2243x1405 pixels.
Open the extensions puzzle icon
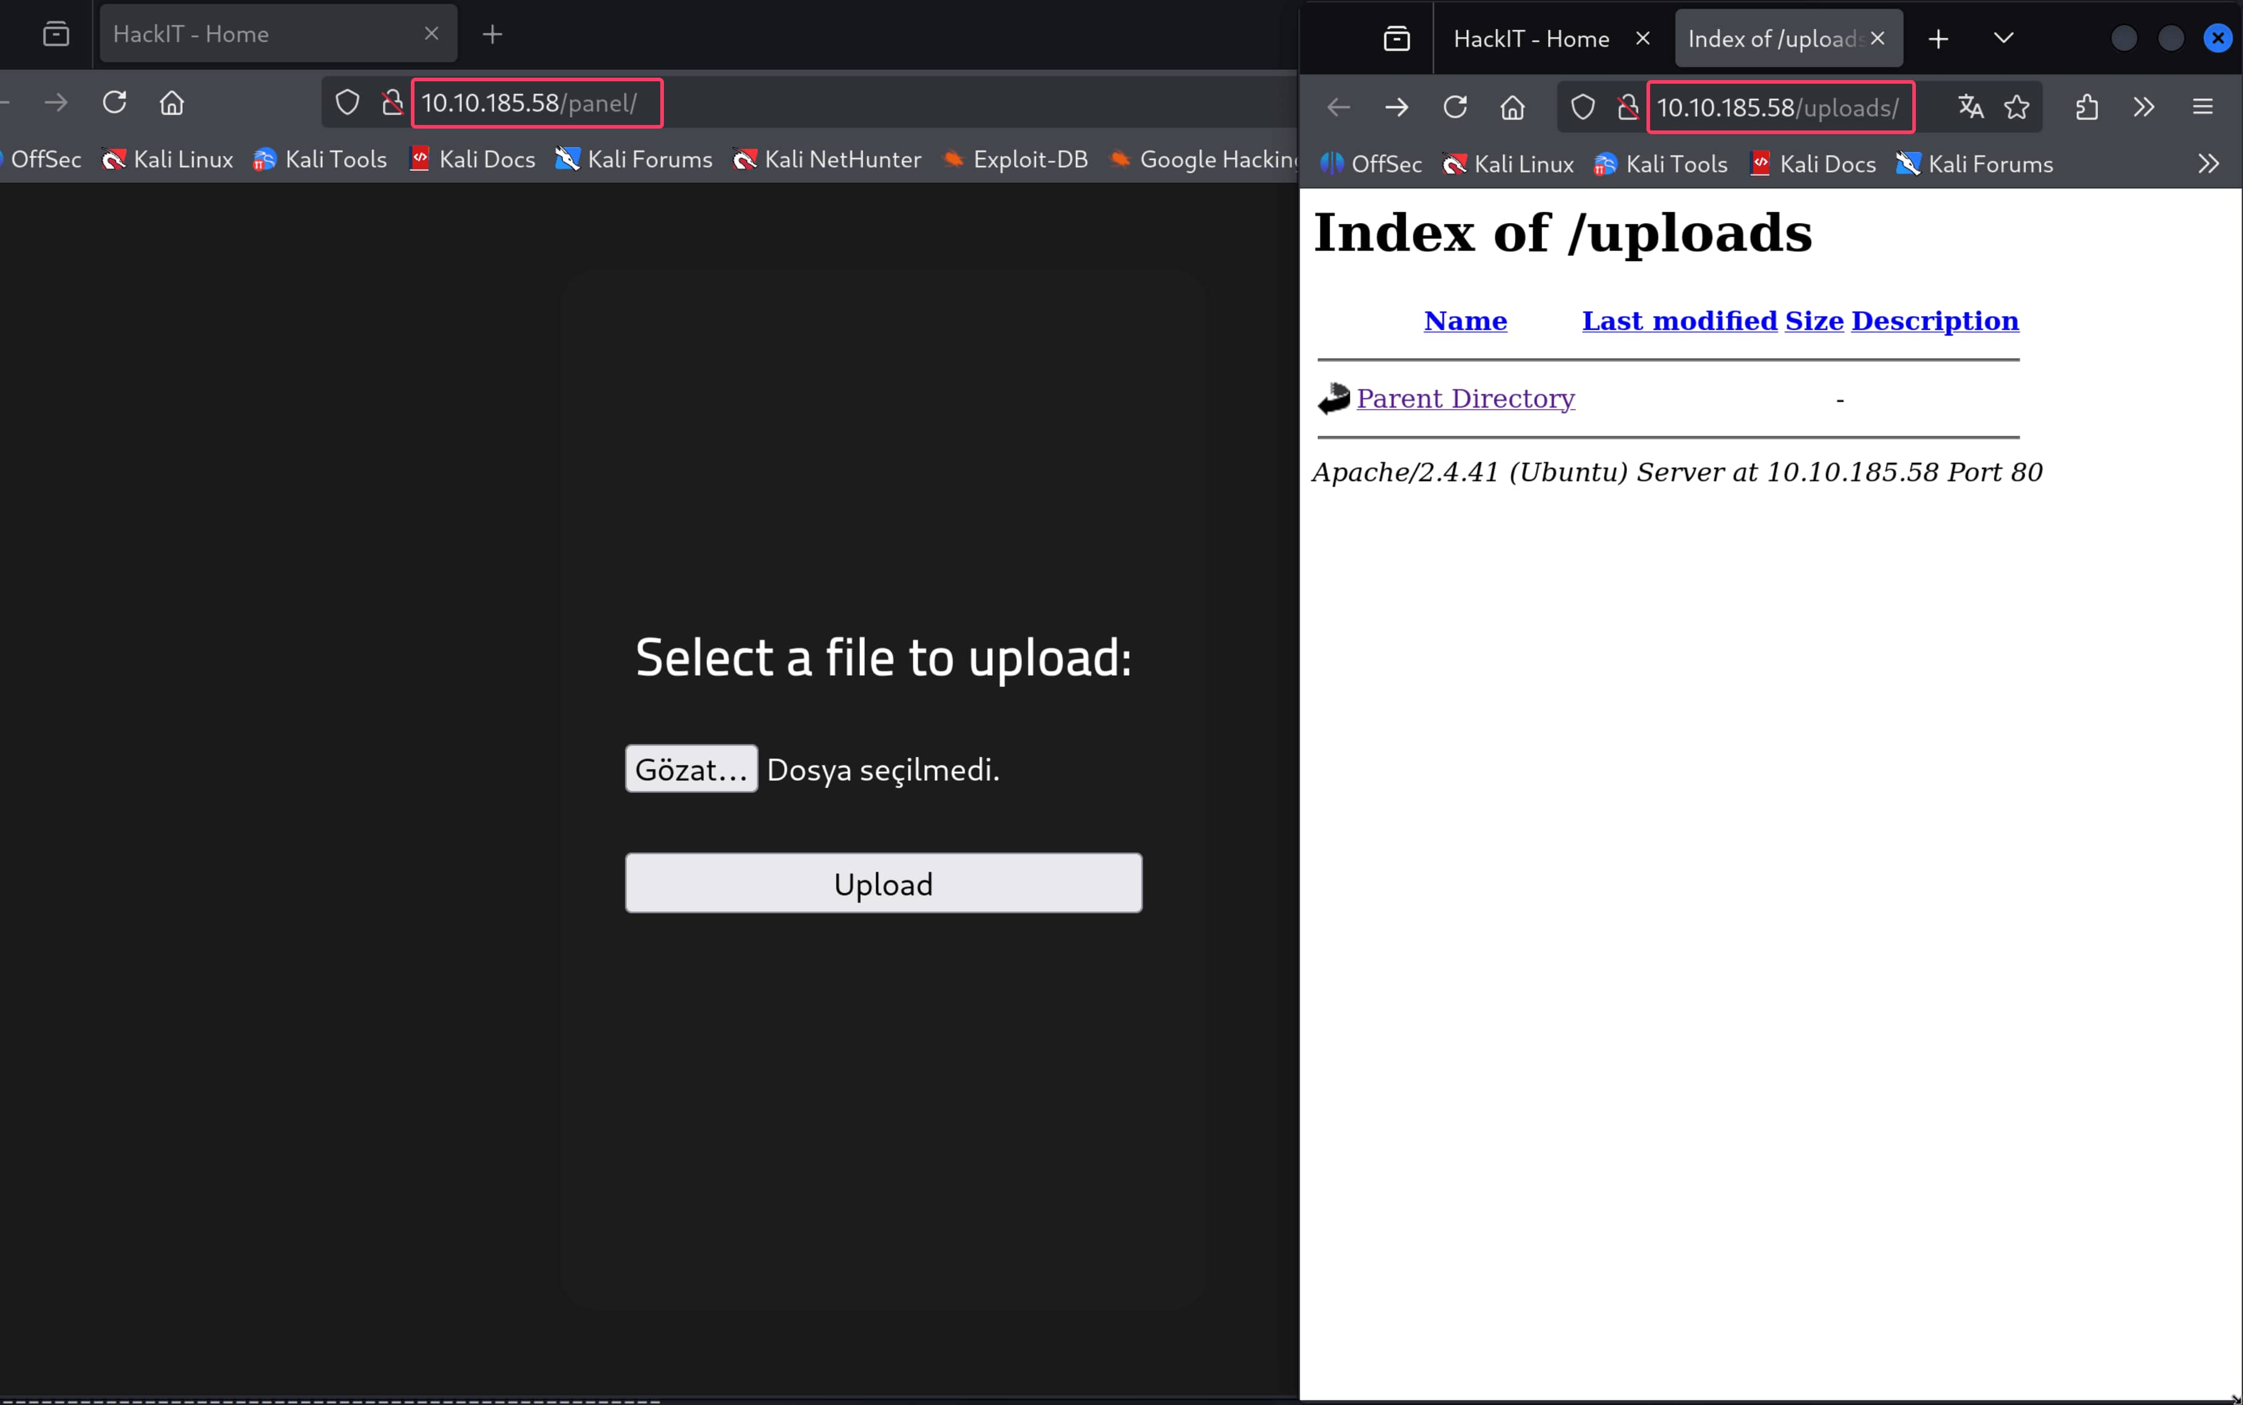(x=2086, y=107)
